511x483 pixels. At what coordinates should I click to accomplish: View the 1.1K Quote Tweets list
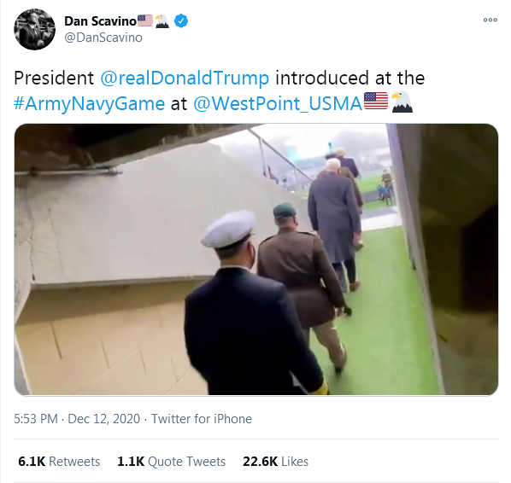point(172,462)
